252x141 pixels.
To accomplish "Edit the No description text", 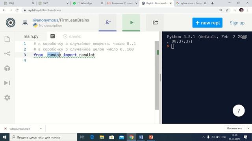I will [50, 25].
